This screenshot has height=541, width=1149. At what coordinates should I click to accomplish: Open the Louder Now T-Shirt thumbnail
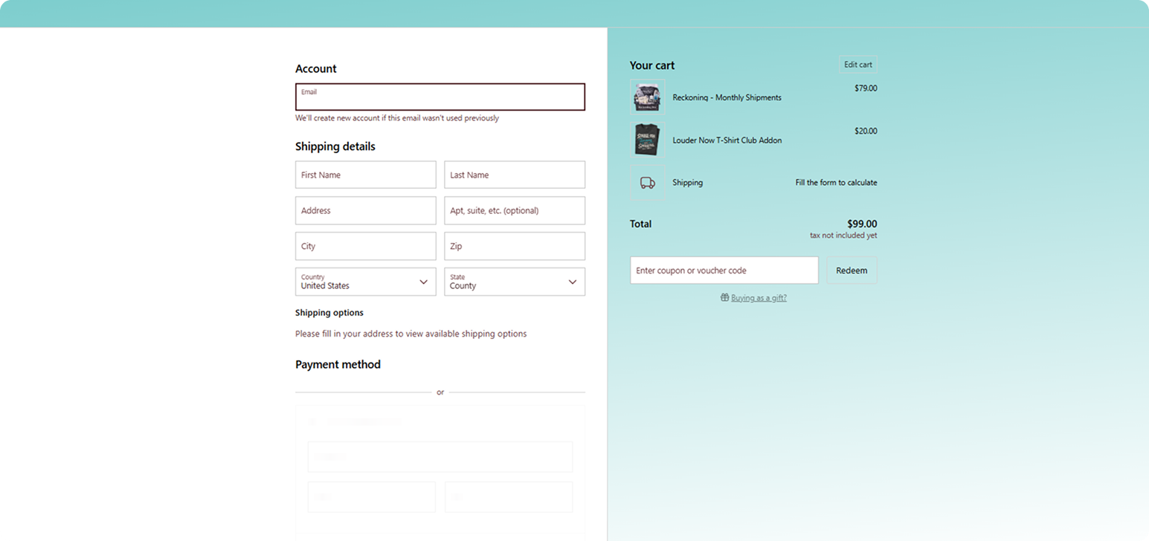point(647,140)
